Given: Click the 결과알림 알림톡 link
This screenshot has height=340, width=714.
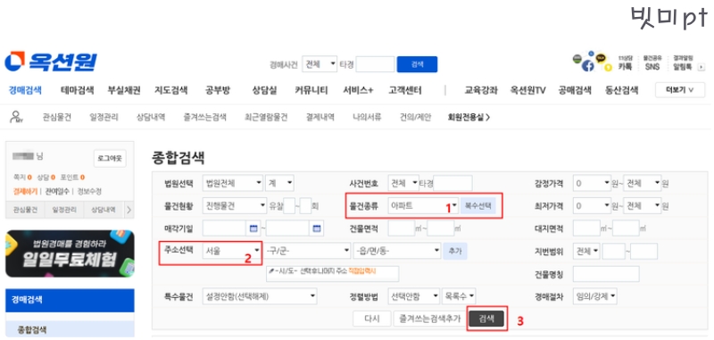Looking at the screenshot, I should pos(683,63).
